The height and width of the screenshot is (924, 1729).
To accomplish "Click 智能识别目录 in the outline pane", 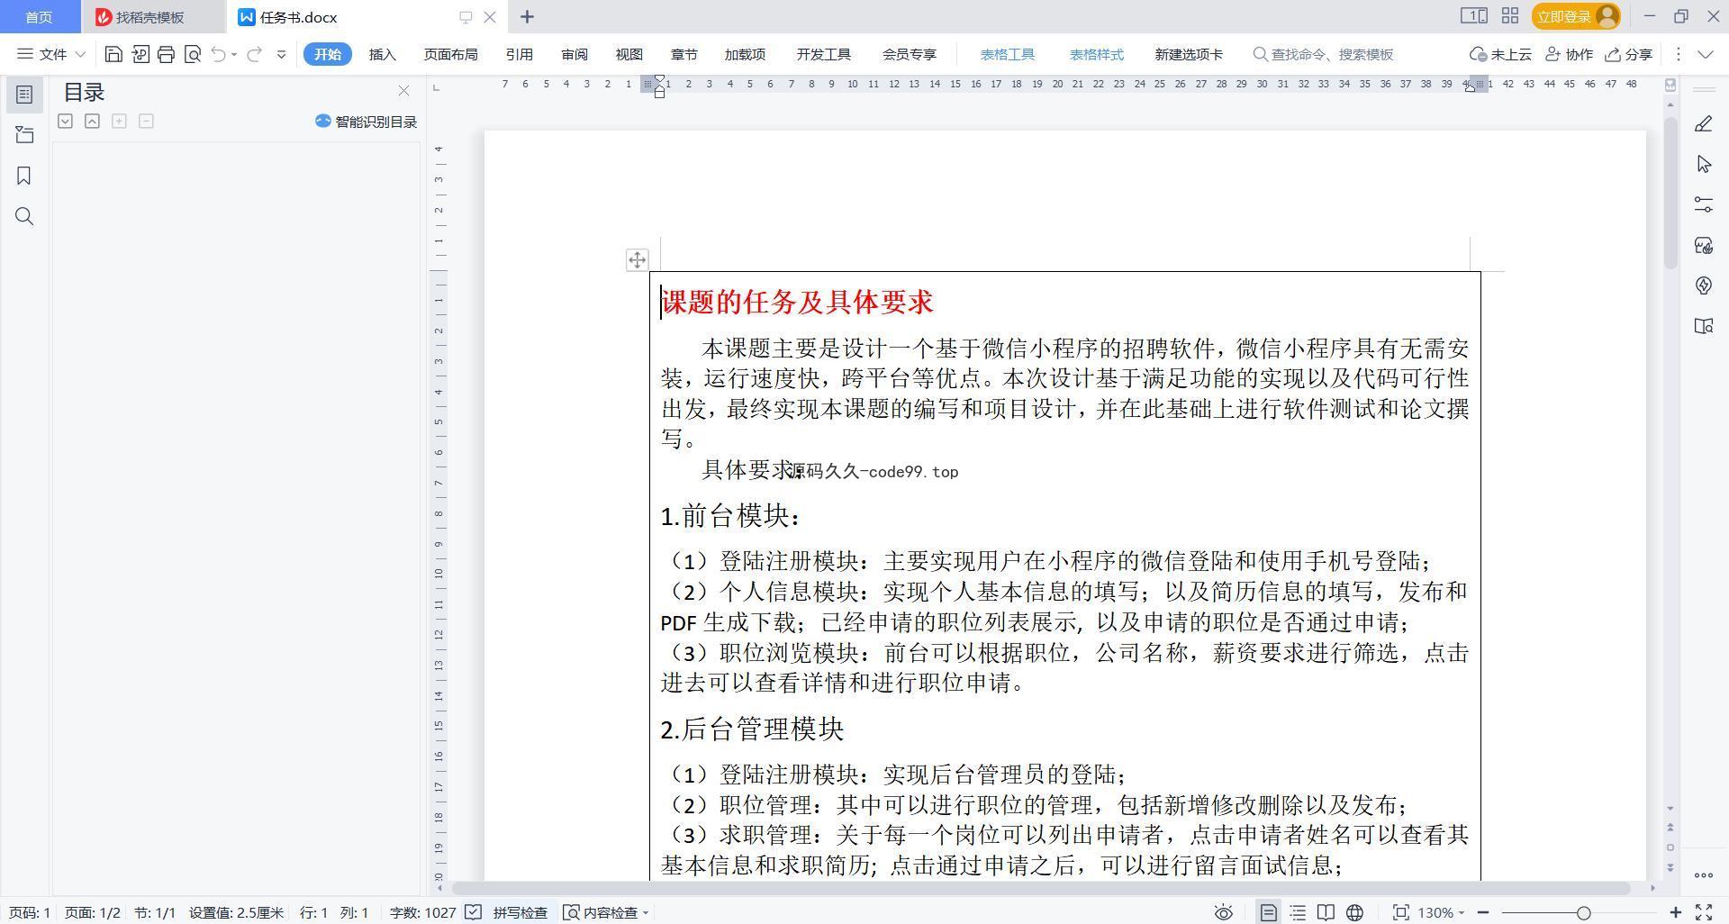I will tap(366, 122).
